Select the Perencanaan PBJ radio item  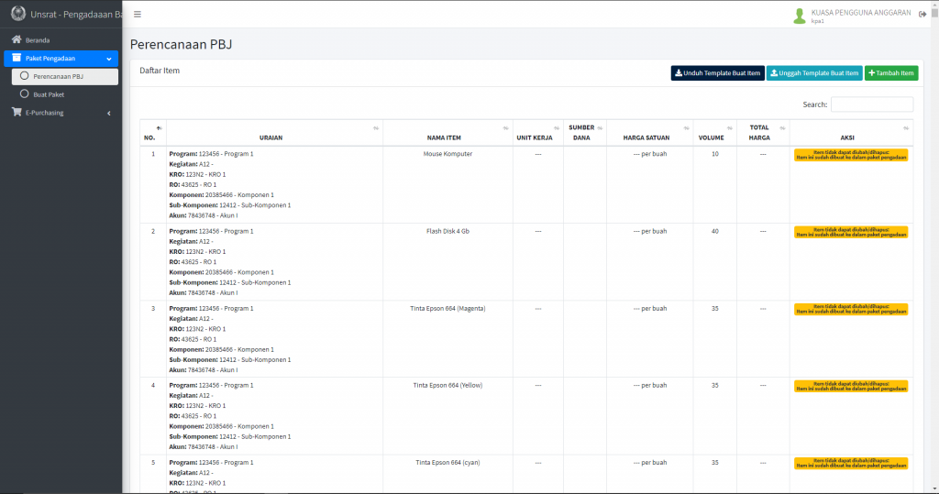pyautogui.click(x=25, y=76)
